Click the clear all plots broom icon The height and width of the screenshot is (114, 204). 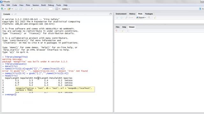[155, 17]
